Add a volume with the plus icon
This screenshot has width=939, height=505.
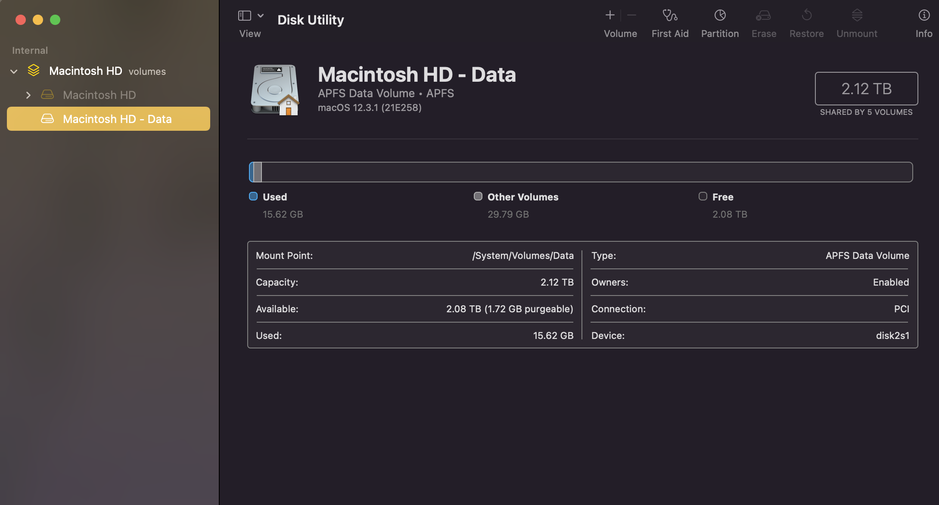pos(610,15)
